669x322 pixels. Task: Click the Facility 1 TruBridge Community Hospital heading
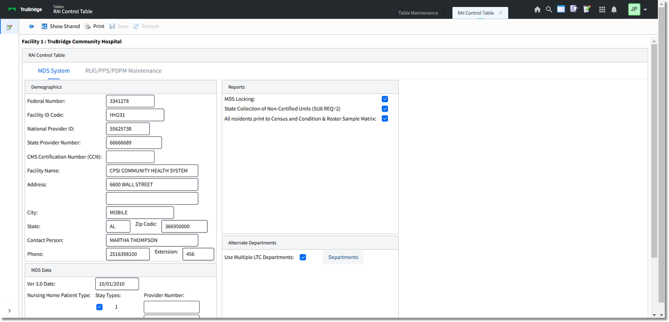[x=72, y=42]
